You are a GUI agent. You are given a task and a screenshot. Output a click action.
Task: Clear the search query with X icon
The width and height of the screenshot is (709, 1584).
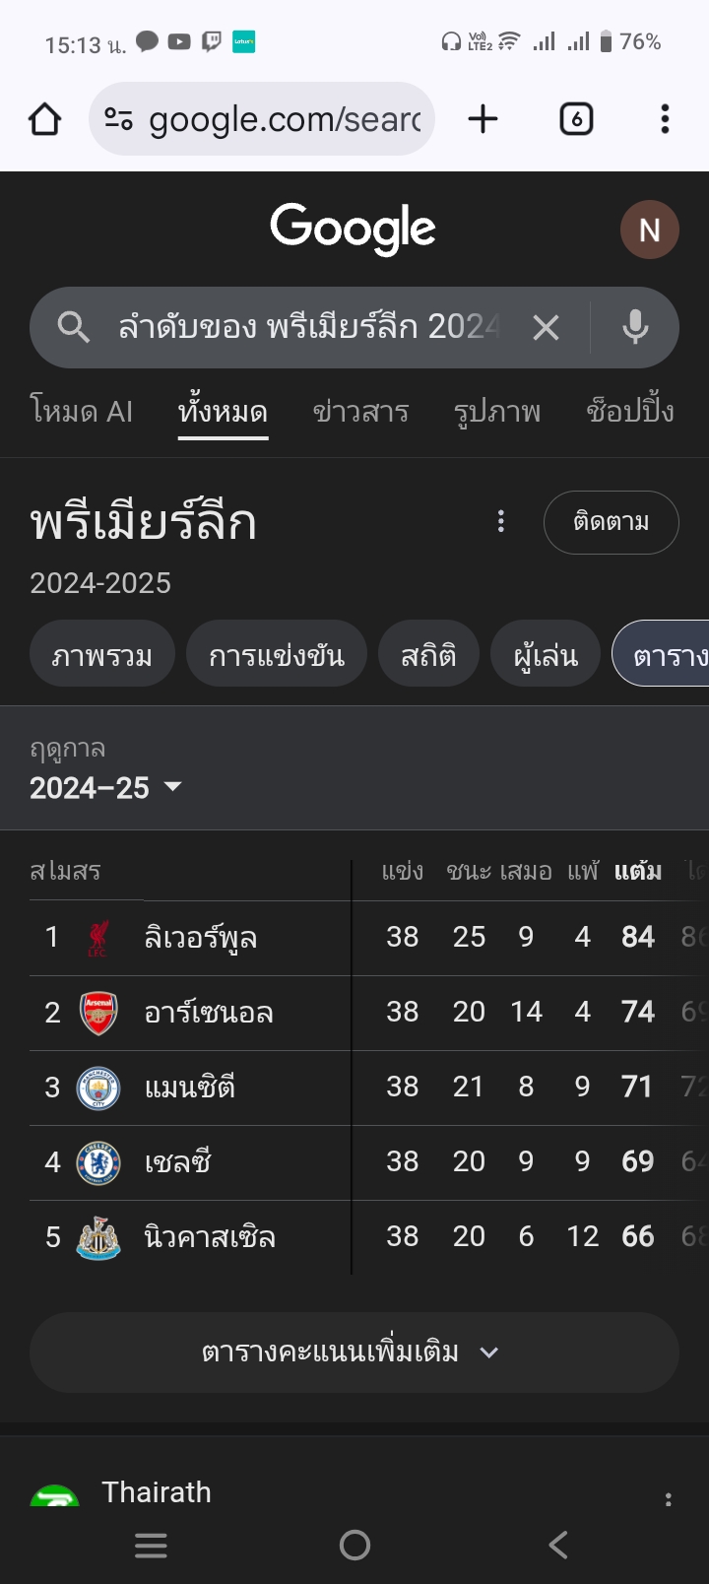[x=546, y=327]
